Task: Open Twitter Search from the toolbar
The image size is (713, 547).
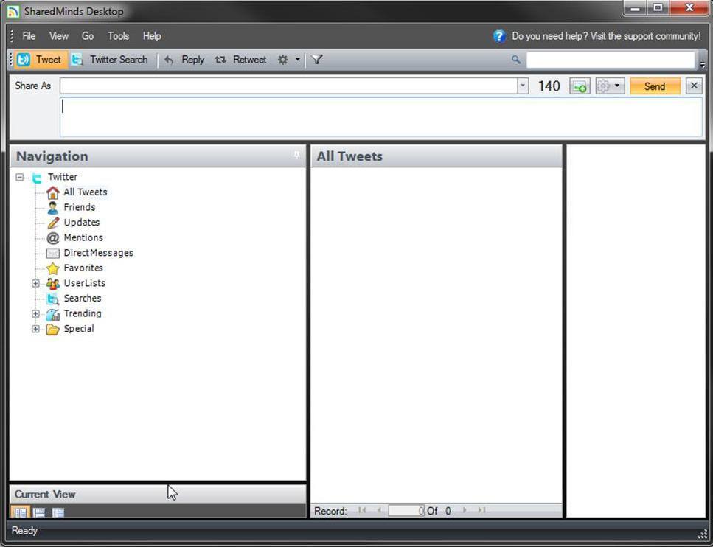Action: click(x=111, y=60)
